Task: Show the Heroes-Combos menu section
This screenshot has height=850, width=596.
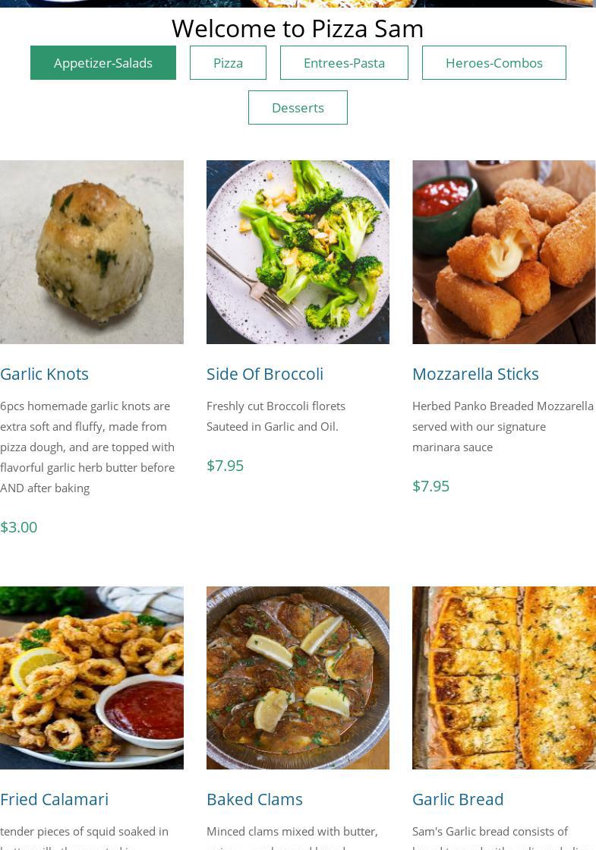Action: (x=494, y=63)
